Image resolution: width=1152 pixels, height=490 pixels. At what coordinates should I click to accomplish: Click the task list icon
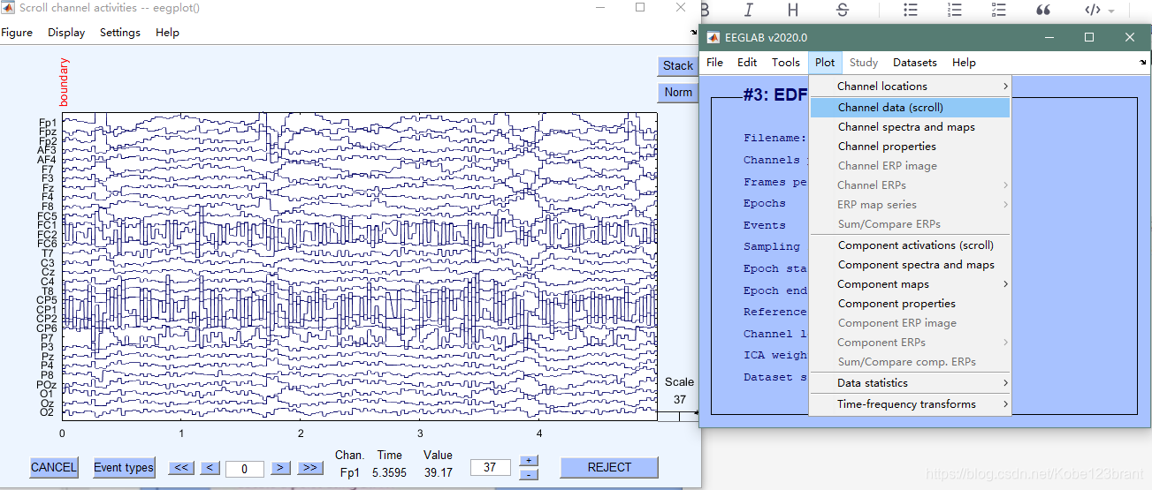point(998,10)
